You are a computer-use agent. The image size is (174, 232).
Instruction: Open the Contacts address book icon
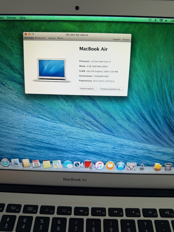(x=26, y=163)
